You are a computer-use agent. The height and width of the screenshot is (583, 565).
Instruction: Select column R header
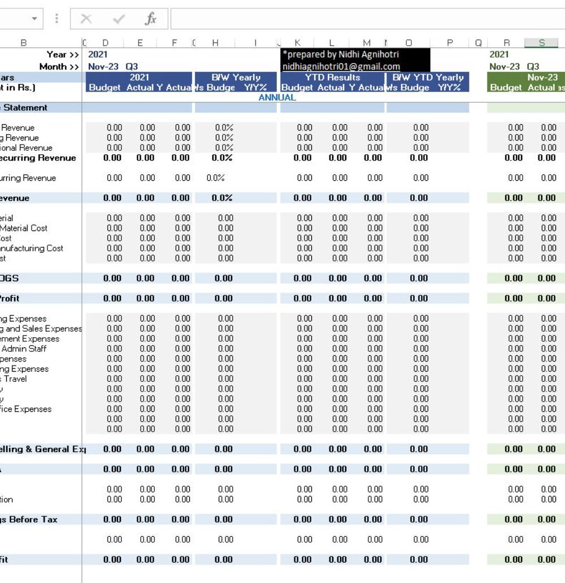click(506, 43)
